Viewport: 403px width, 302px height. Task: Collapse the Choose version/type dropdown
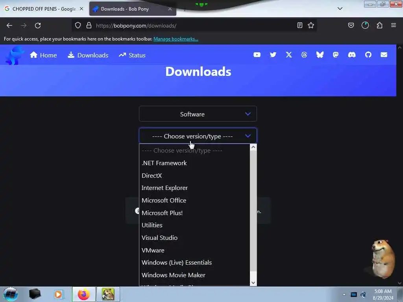coord(198,136)
